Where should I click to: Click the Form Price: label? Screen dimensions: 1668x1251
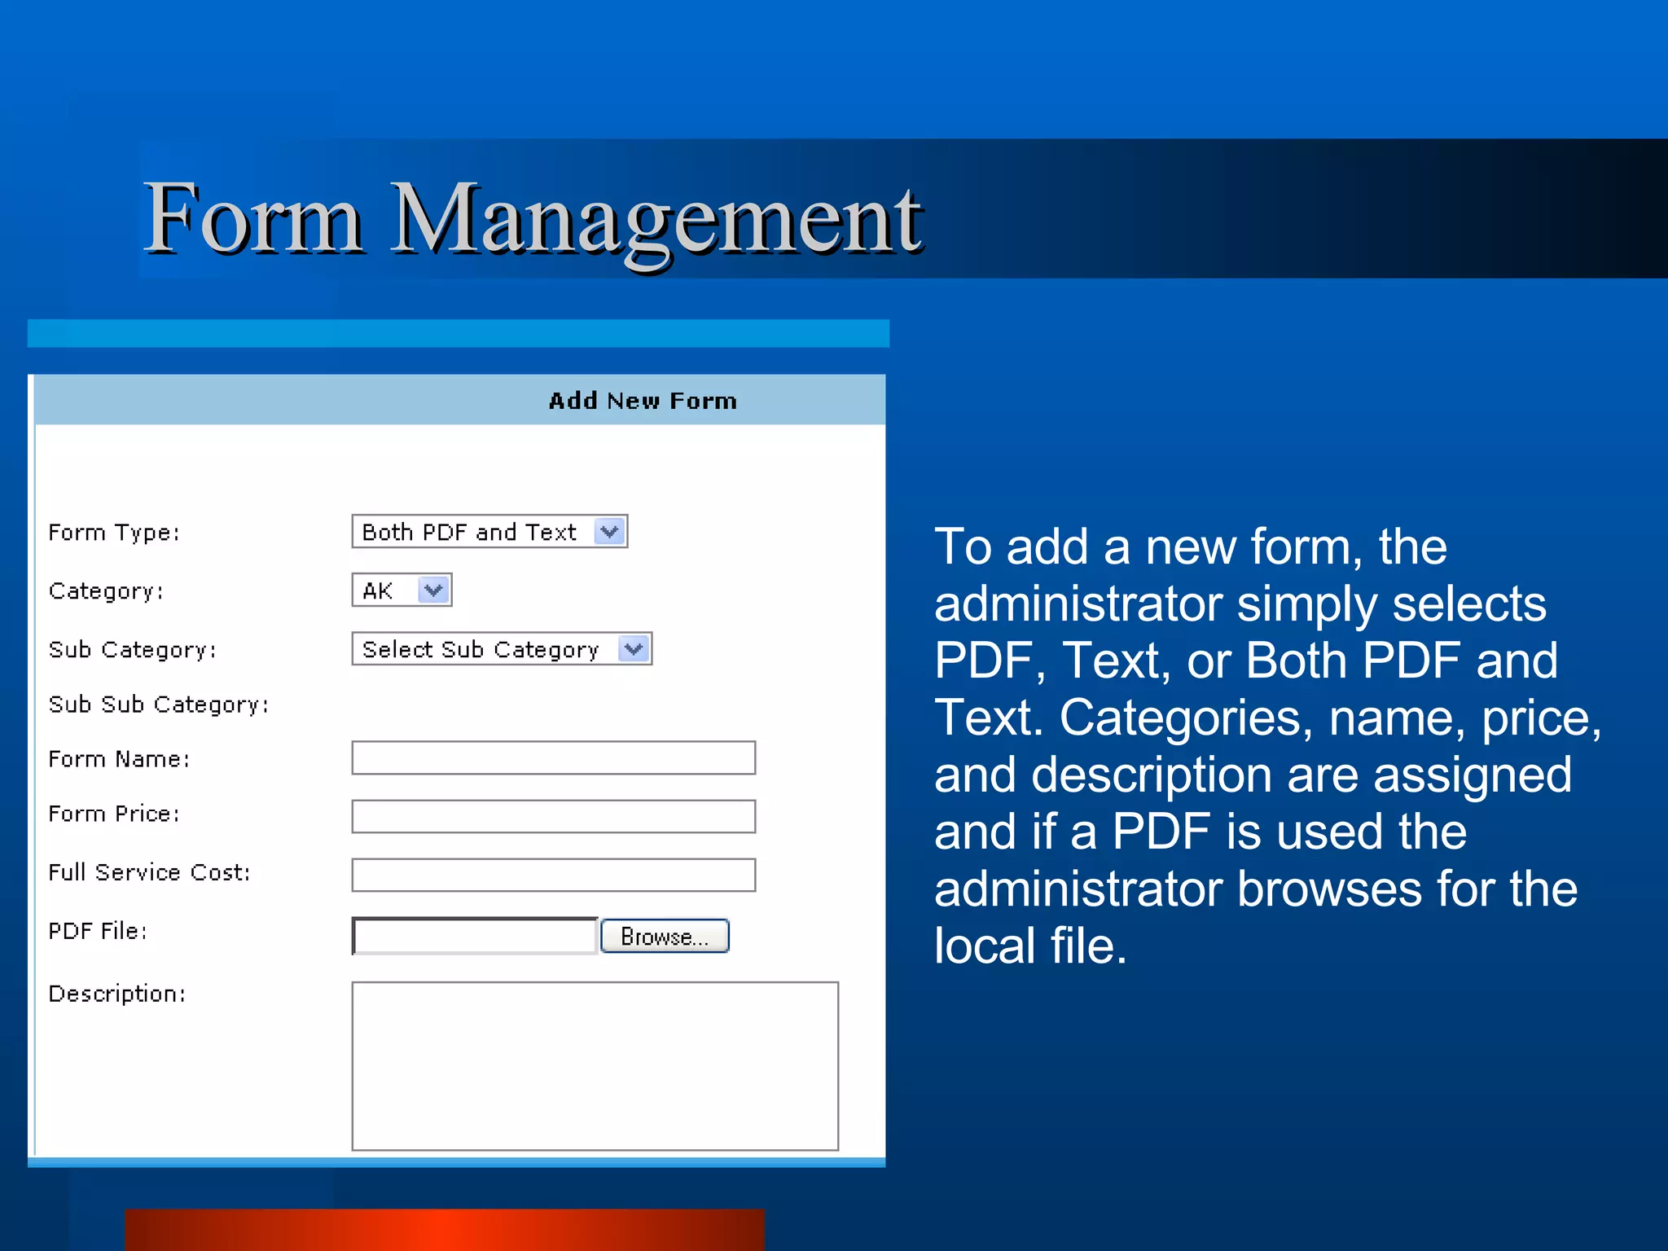pos(114,814)
